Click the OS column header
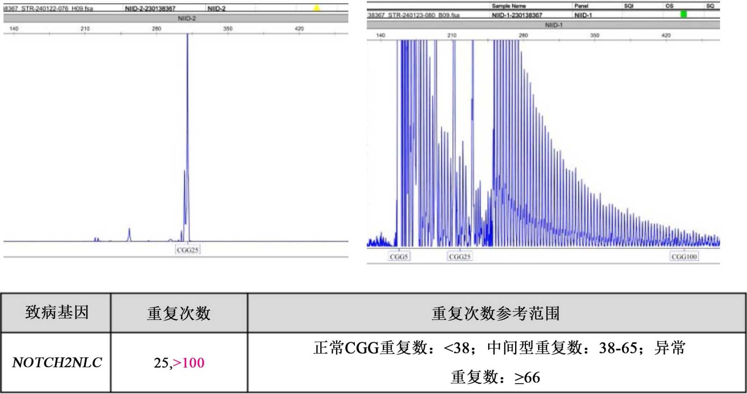 (x=669, y=6)
